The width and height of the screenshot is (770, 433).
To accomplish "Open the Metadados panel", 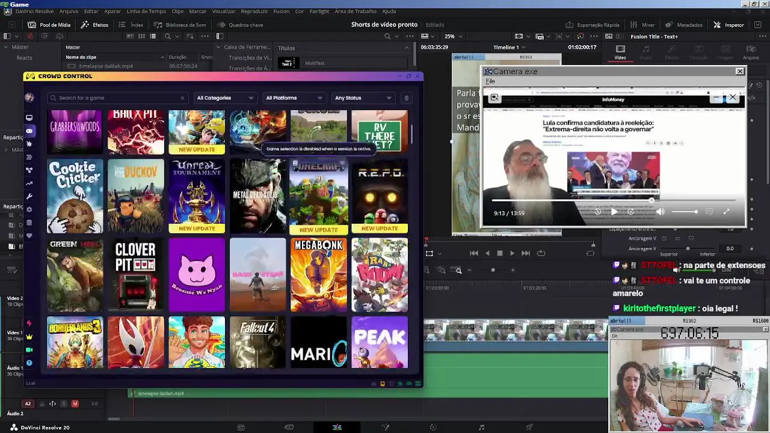I will point(684,25).
